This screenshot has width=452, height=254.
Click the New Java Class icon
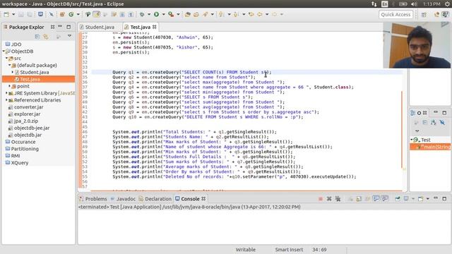point(71,14)
